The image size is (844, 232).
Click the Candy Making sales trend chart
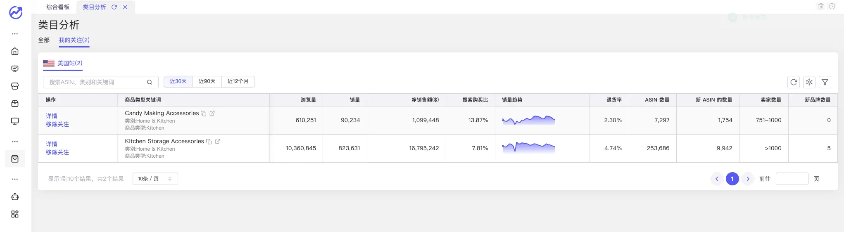528,120
